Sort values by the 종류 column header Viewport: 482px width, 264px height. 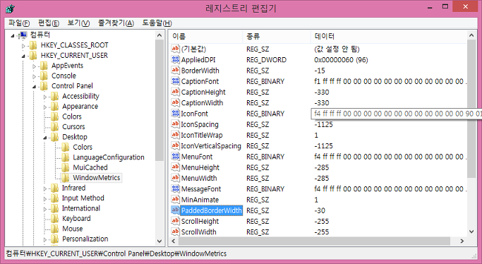[x=277, y=36]
